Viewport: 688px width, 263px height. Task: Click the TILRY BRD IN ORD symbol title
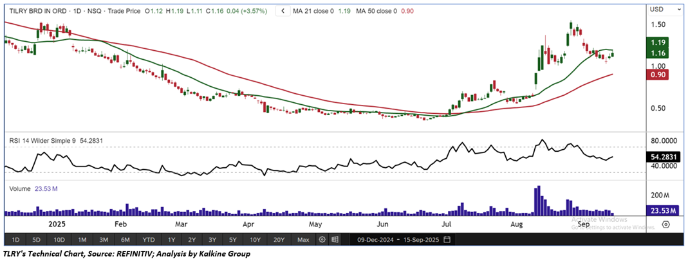pyautogui.click(x=38, y=11)
